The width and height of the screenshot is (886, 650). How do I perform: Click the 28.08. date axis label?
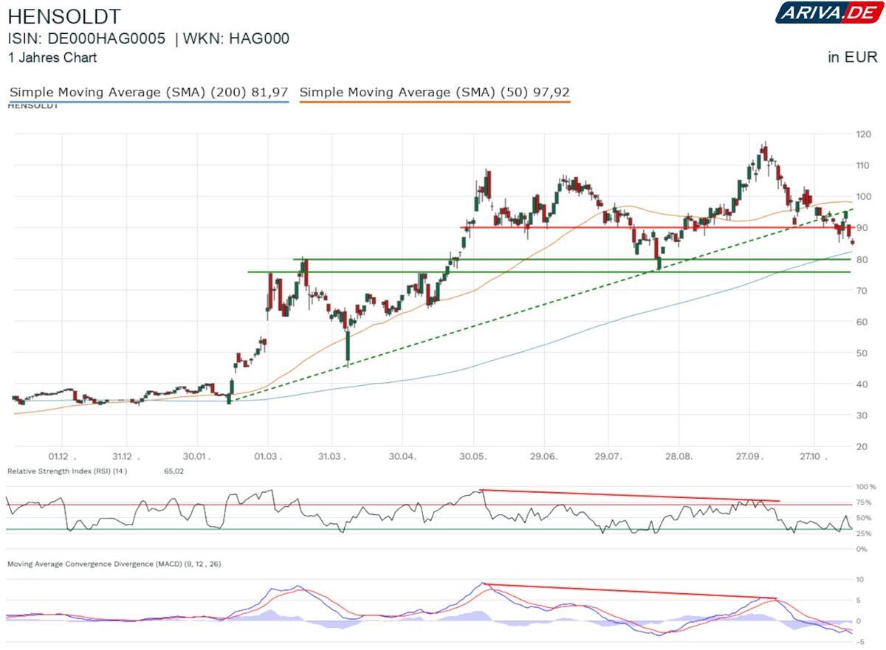(x=679, y=457)
